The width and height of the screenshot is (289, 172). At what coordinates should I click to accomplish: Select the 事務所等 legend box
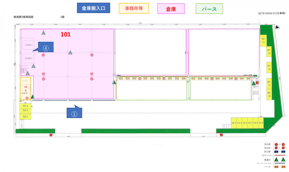pos(134,9)
